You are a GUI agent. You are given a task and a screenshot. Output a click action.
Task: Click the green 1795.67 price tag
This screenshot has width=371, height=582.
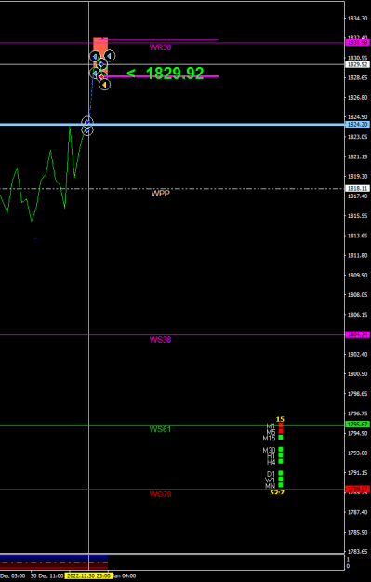pyautogui.click(x=358, y=425)
